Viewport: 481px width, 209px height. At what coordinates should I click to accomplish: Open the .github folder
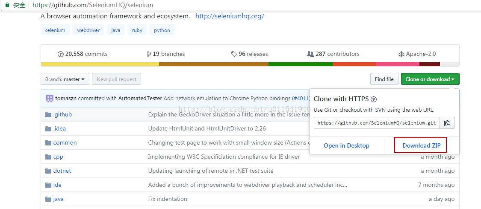point(62,115)
